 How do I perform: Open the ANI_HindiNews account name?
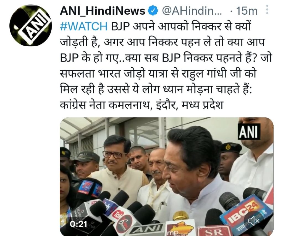(x=102, y=11)
